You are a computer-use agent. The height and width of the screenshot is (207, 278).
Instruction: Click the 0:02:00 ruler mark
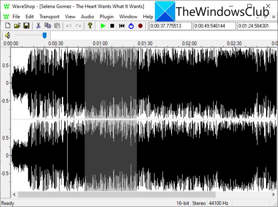(189, 43)
